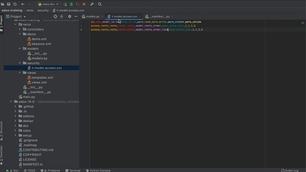
Task: Click the Save All disk icon
Action: coord(9,4)
